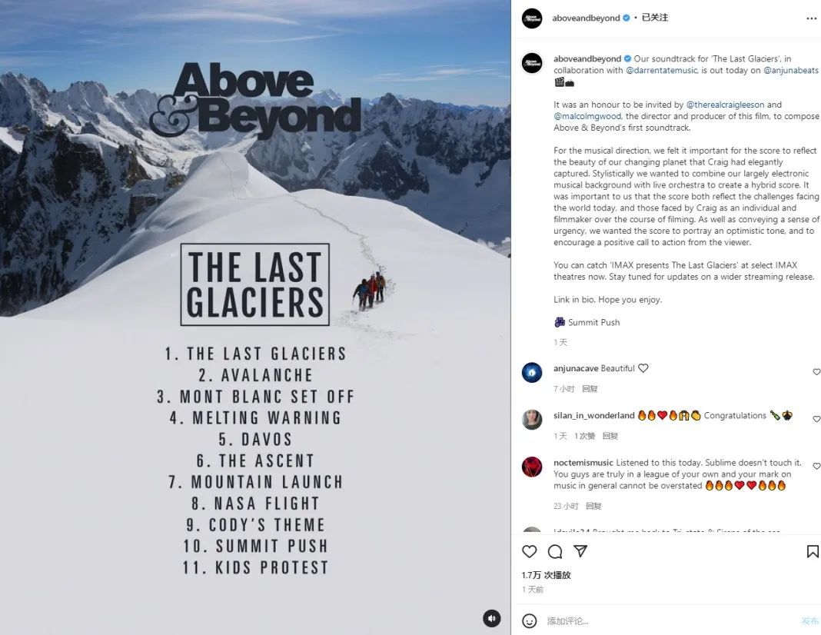The width and height of the screenshot is (821, 635).
Task: Reply to noctemismusic's comment via 回复
Action: pyautogui.click(x=593, y=506)
